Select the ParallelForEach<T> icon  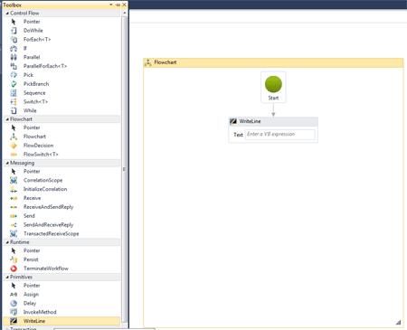coord(14,66)
